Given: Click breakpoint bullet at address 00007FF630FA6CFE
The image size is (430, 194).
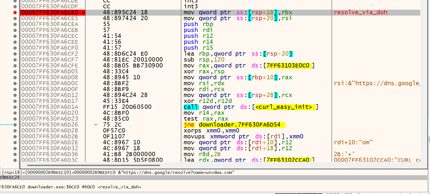Looking at the screenshot, I should (x=15, y=66).
